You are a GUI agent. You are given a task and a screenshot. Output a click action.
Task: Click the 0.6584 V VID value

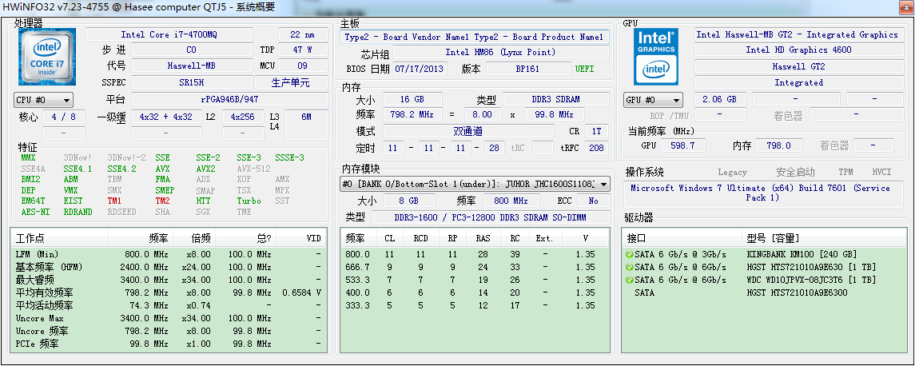coord(302,292)
